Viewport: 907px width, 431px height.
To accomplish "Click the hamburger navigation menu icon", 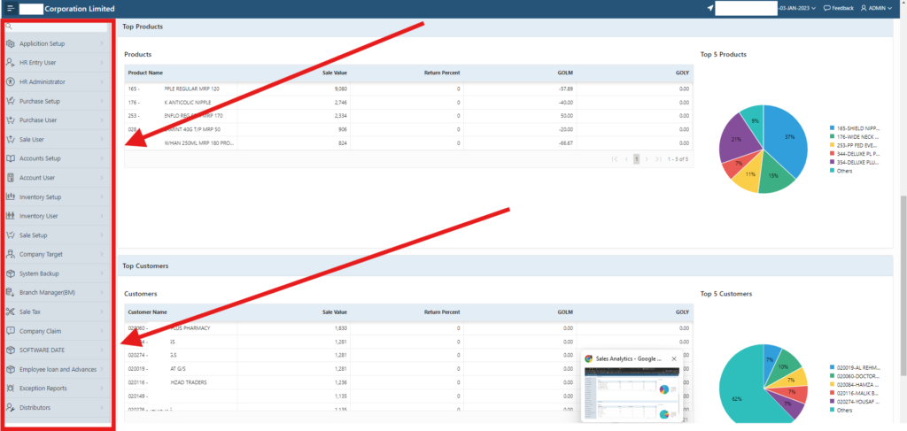I will coord(11,8).
